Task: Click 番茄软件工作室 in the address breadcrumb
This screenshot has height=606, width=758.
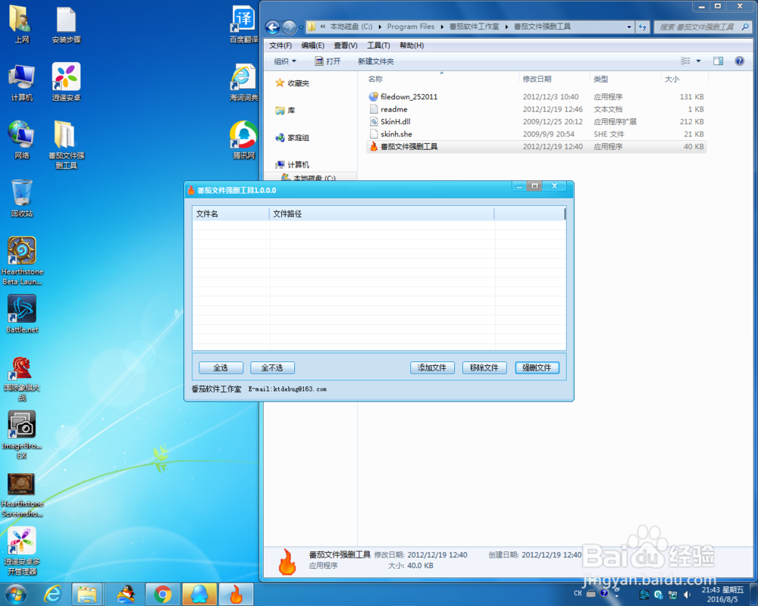Action: (x=474, y=27)
